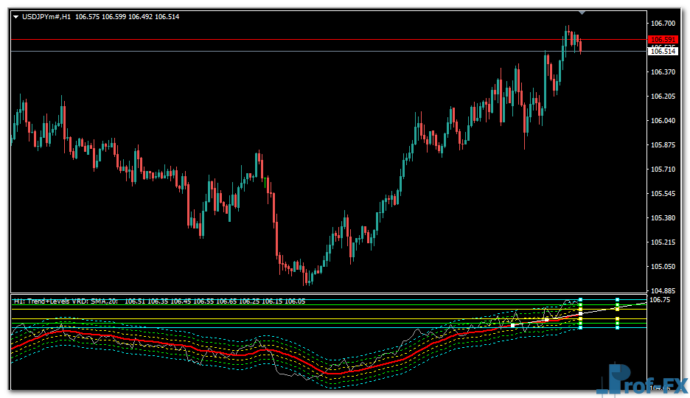Click the USDJPYm#,H1 symbol title text
This screenshot has width=690, height=398.
46,16
